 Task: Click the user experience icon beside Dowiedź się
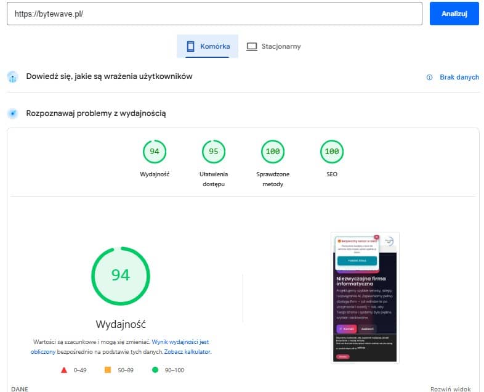tap(13, 77)
